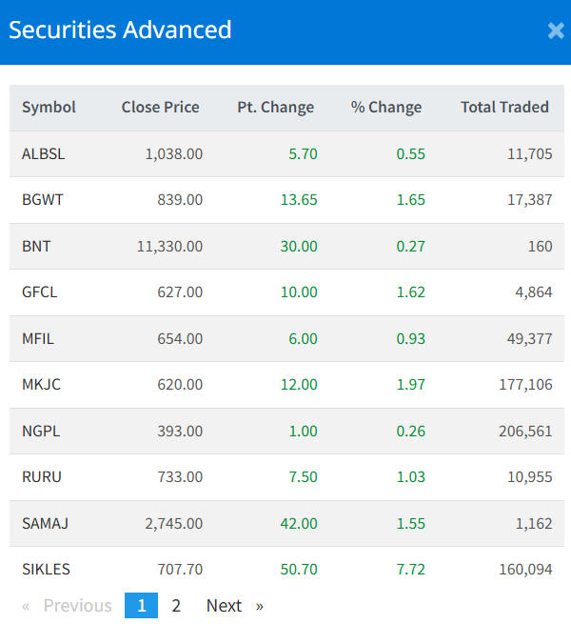Click the GFCL symbol cell
Screen dimensions: 571x624
40,292
